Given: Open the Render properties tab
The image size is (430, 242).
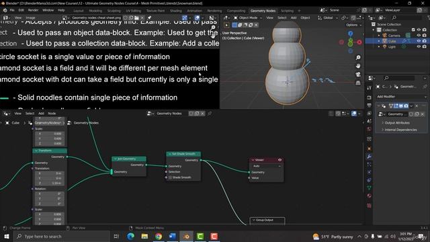Looking at the screenshot, I should 369,97.
